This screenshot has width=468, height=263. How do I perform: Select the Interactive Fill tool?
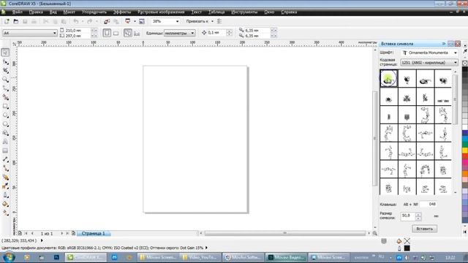[x=5, y=213]
